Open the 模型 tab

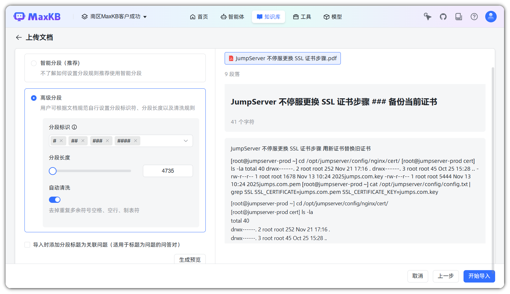(333, 17)
